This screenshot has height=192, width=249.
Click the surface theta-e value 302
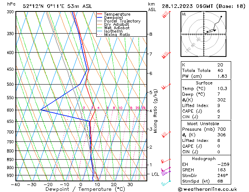click(x=222, y=100)
